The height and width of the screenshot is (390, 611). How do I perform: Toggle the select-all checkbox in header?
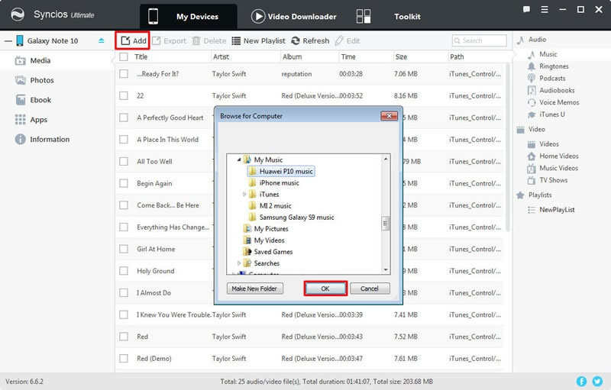click(x=124, y=56)
